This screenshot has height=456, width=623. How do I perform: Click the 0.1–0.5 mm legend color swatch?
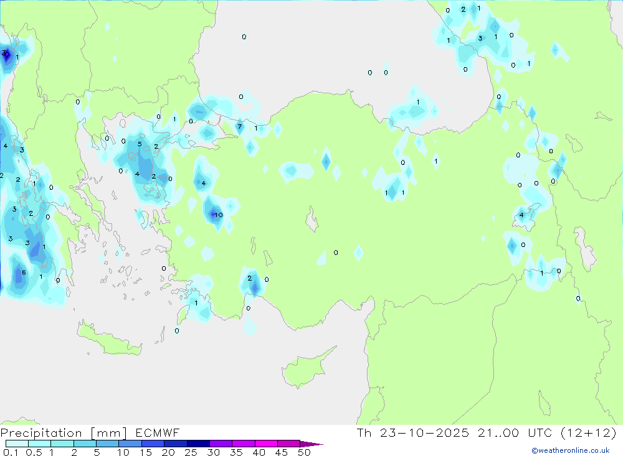(17, 444)
